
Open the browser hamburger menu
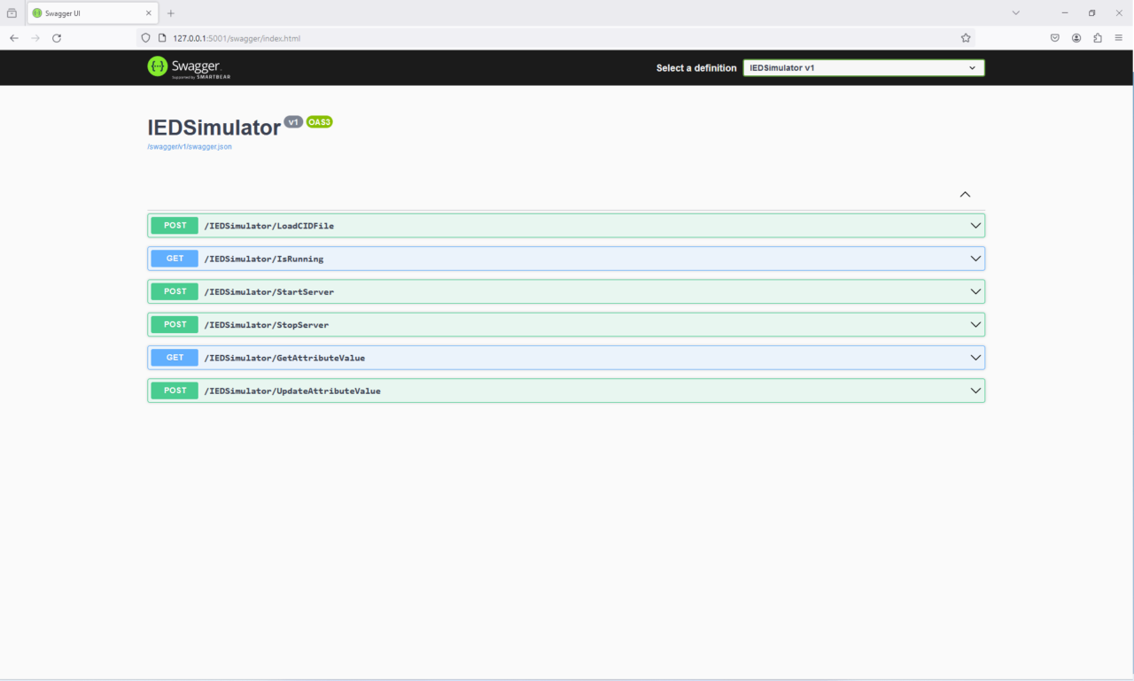1118,37
